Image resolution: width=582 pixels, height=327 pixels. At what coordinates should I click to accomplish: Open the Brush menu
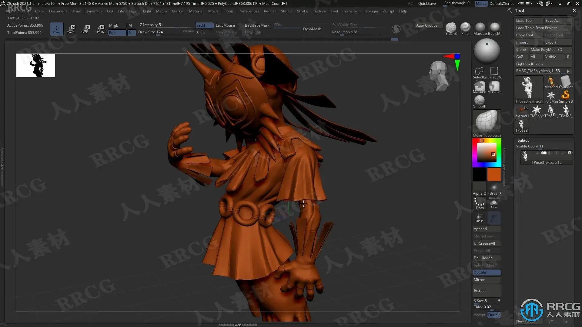25,11
